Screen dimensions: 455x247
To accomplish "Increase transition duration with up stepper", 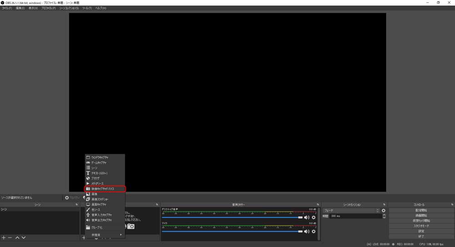I will coord(384,215).
